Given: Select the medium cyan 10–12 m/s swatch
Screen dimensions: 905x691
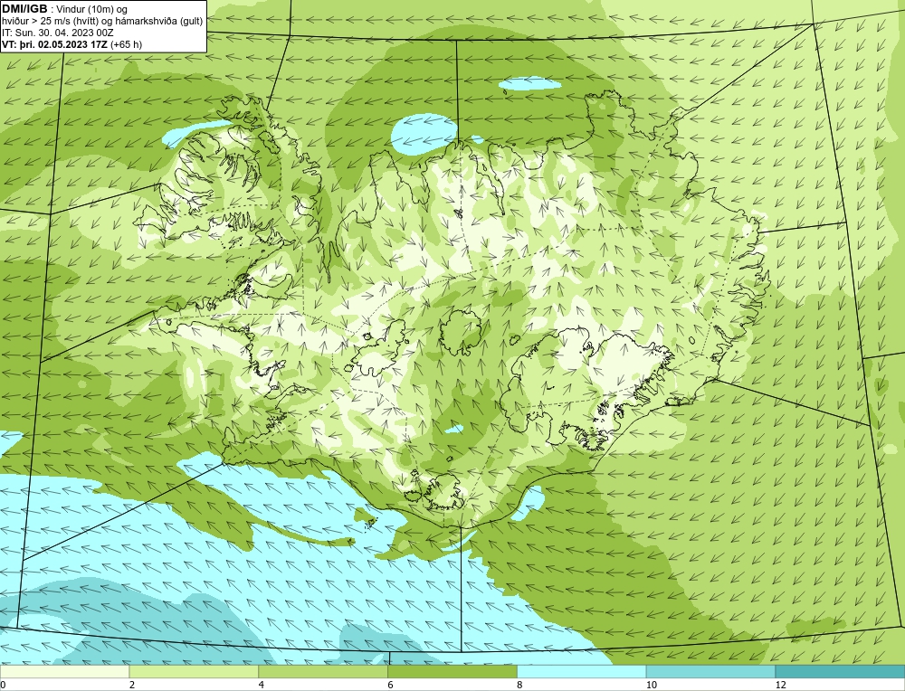Looking at the screenshot, I should point(711,671).
